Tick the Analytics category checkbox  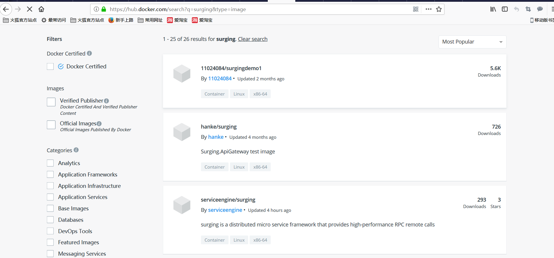[x=50, y=163]
